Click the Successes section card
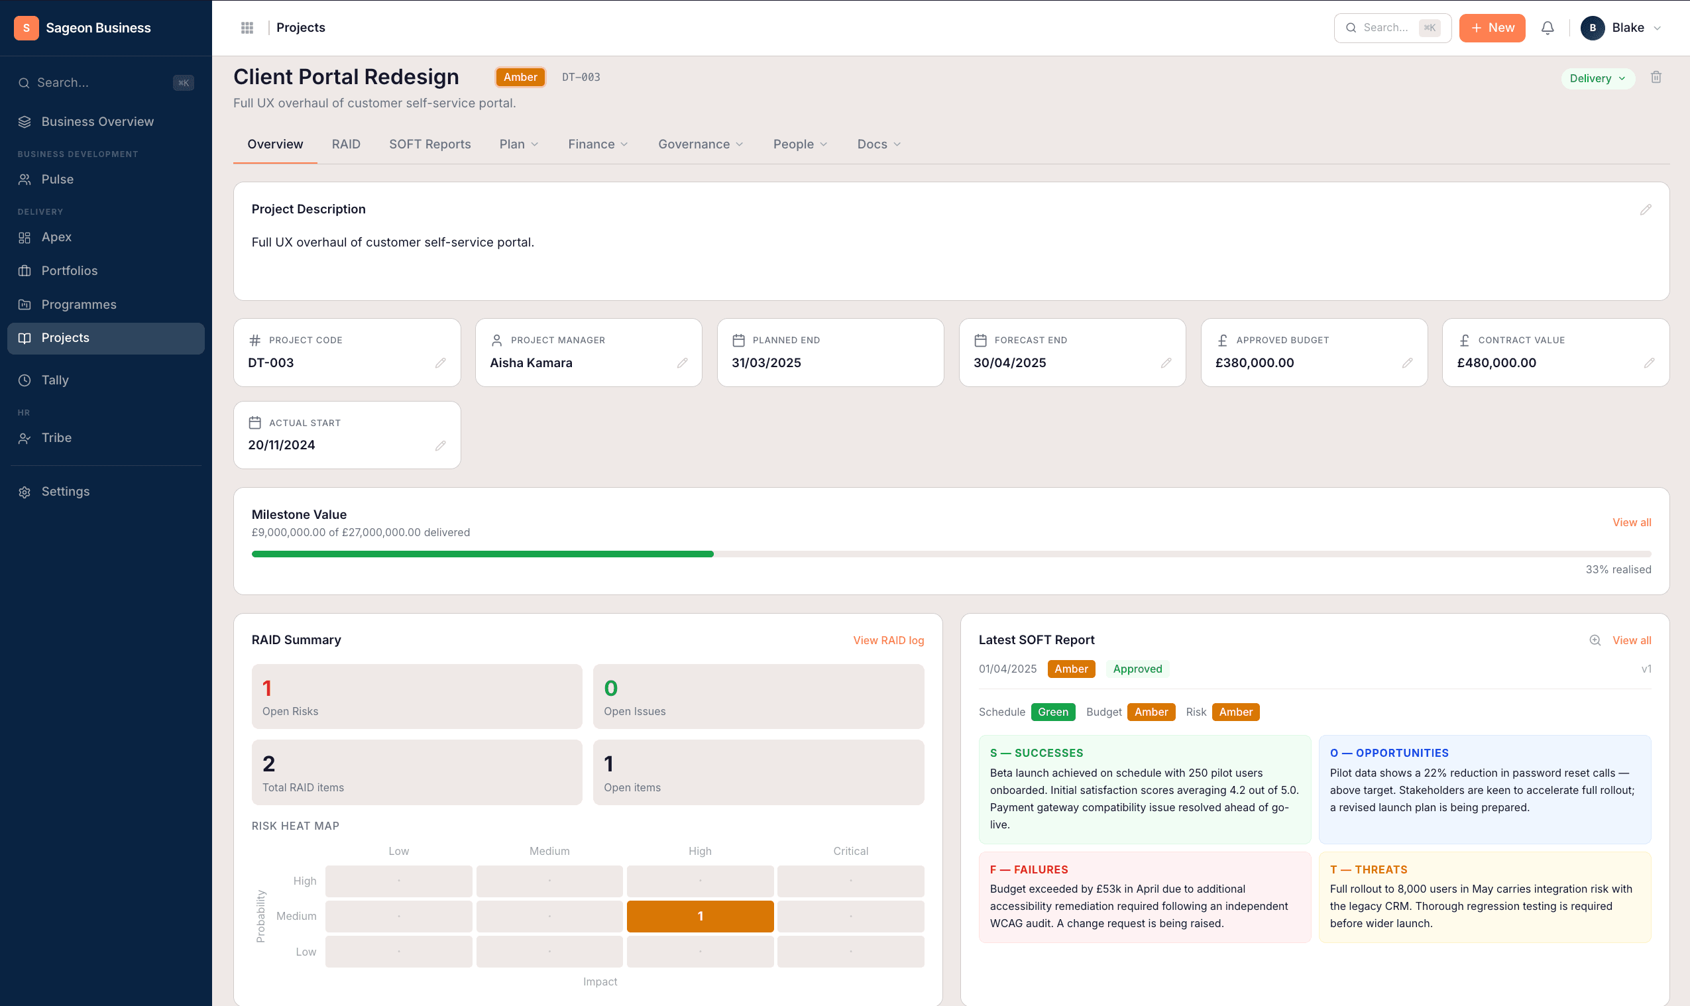Image resolution: width=1690 pixels, height=1006 pixels. pyautogui.click(x=1145, y=790)
